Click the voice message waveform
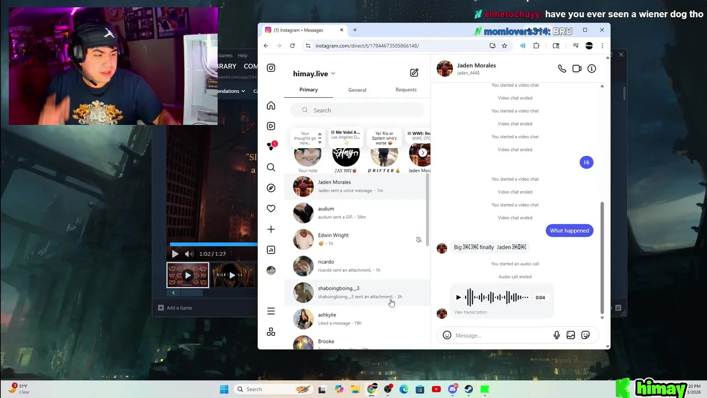Viewport: 707px width, 398px height. pos(497,297)
